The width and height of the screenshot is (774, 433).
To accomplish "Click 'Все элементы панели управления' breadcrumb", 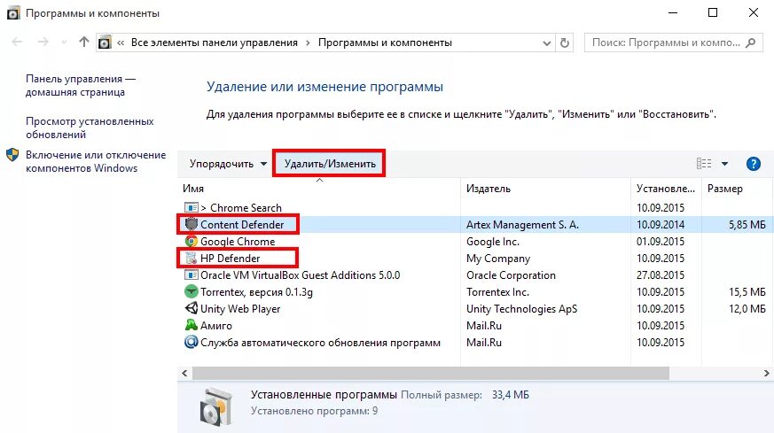I will pos(215,43).
